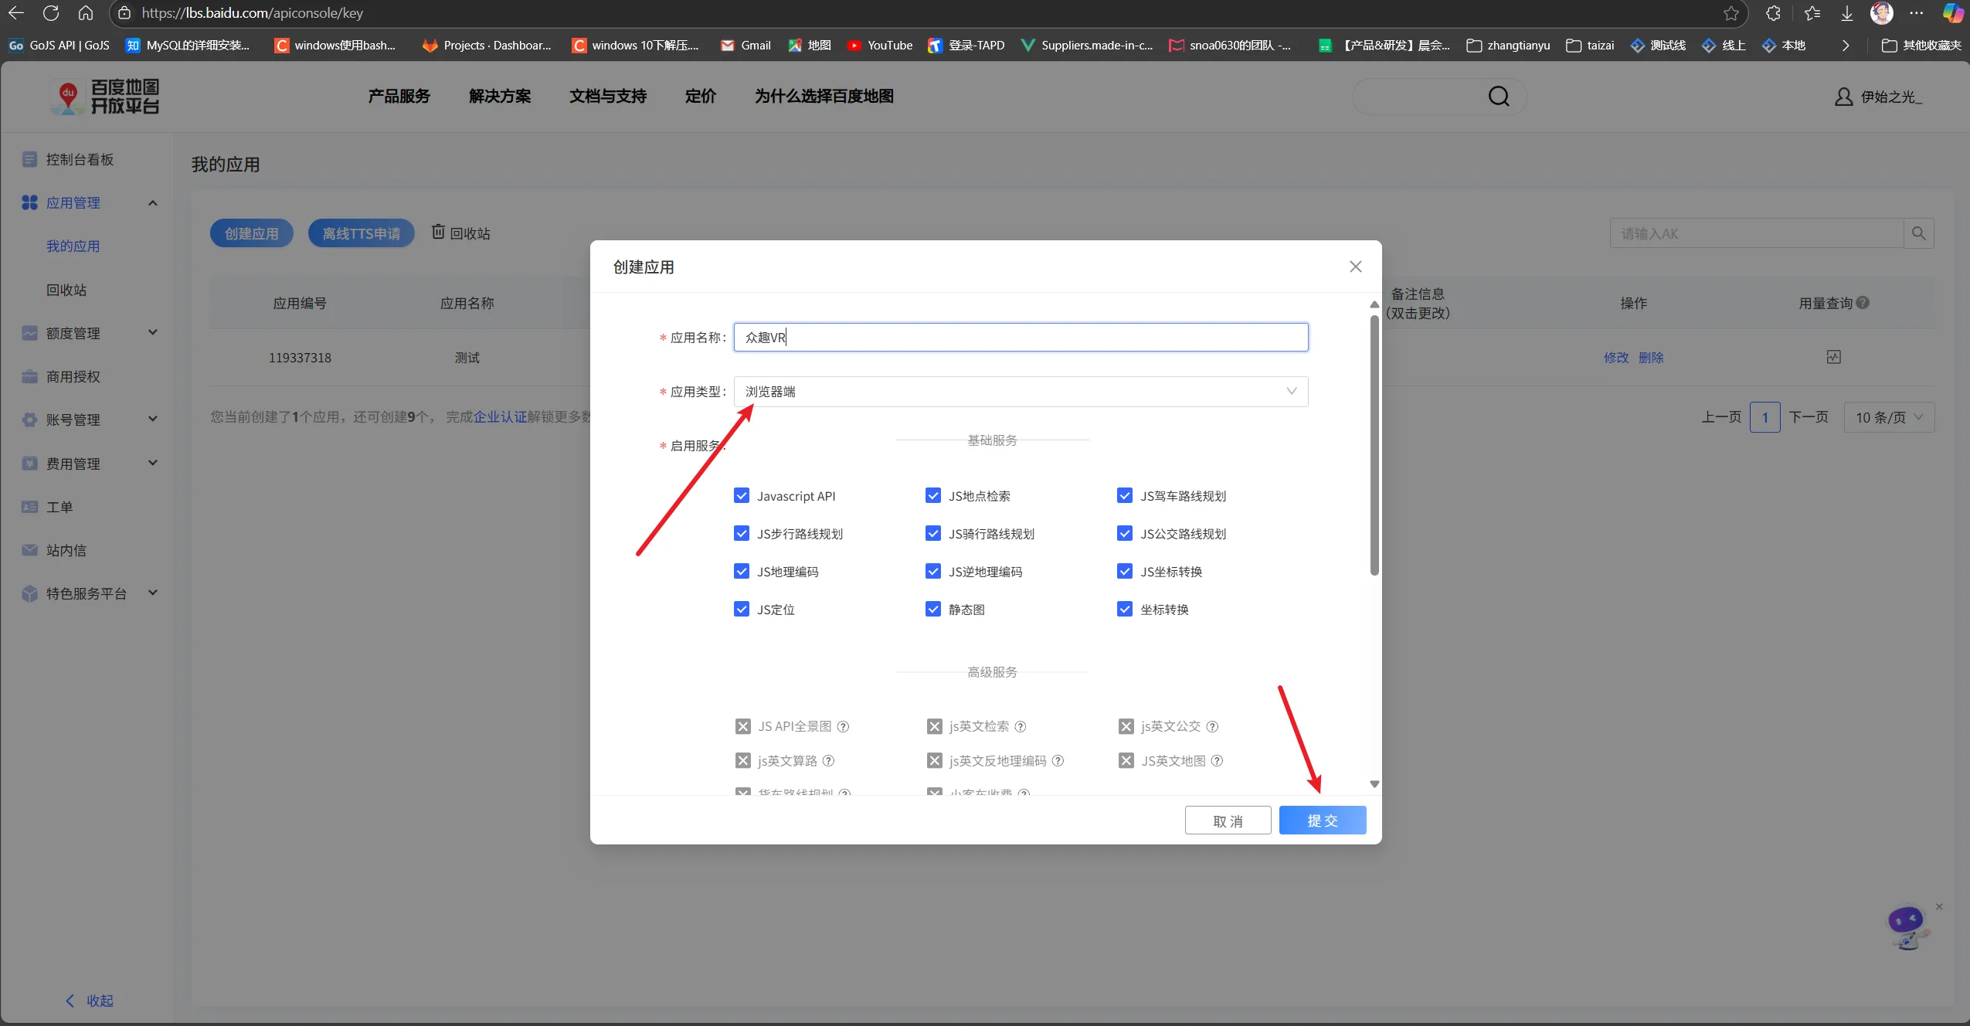Click the 删除 link for 测试 app

1651,358
